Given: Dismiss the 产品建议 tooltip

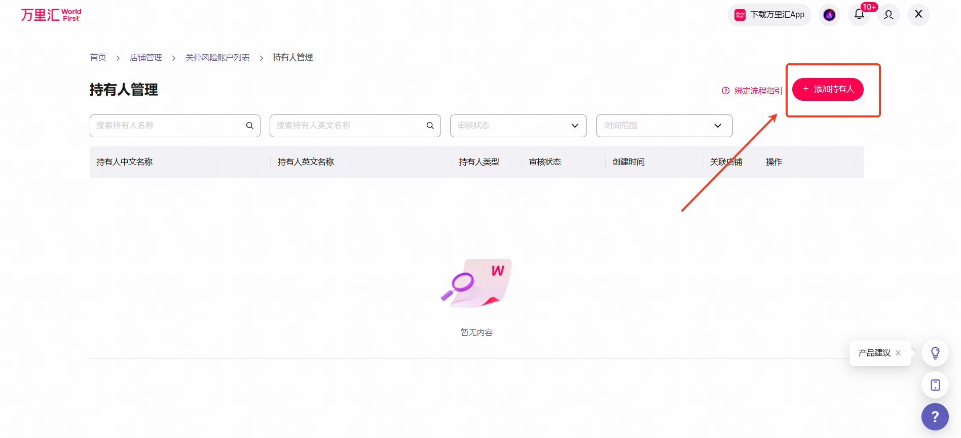Looking at the screenshot, I should click(898, 353).
